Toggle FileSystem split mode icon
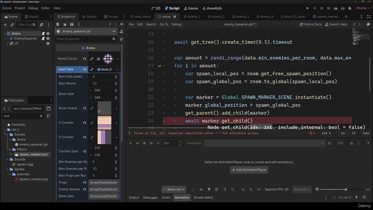 (48, 108)
